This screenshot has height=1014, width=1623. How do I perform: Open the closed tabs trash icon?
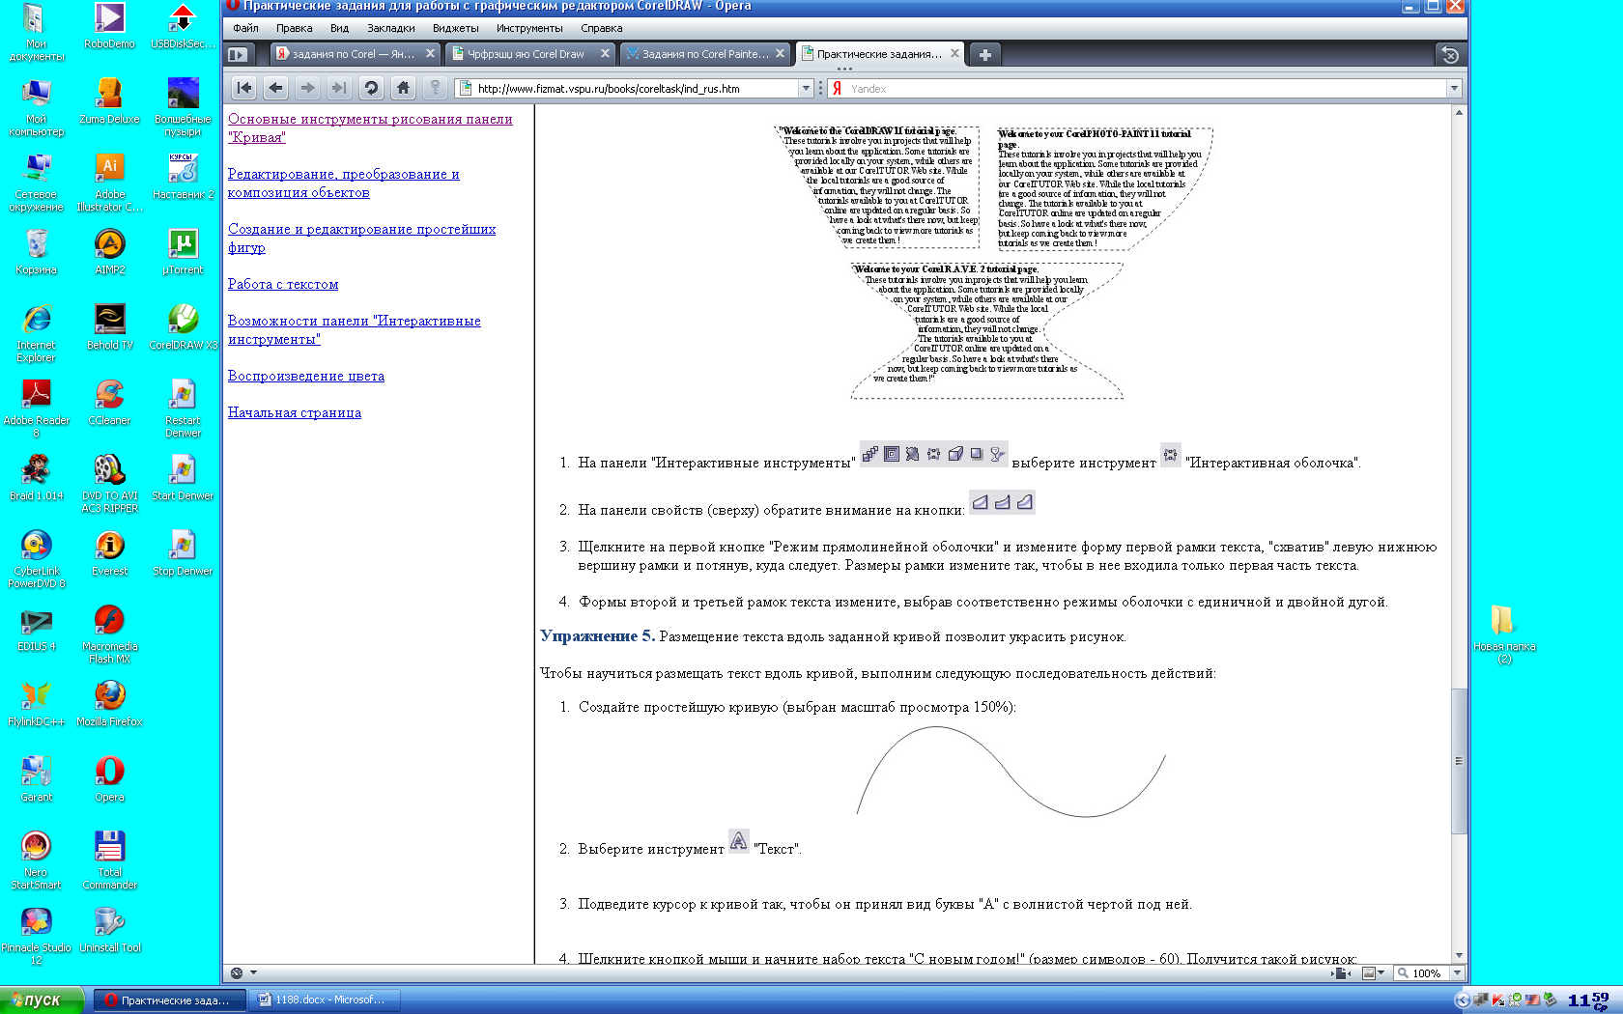coord(1449,55)
